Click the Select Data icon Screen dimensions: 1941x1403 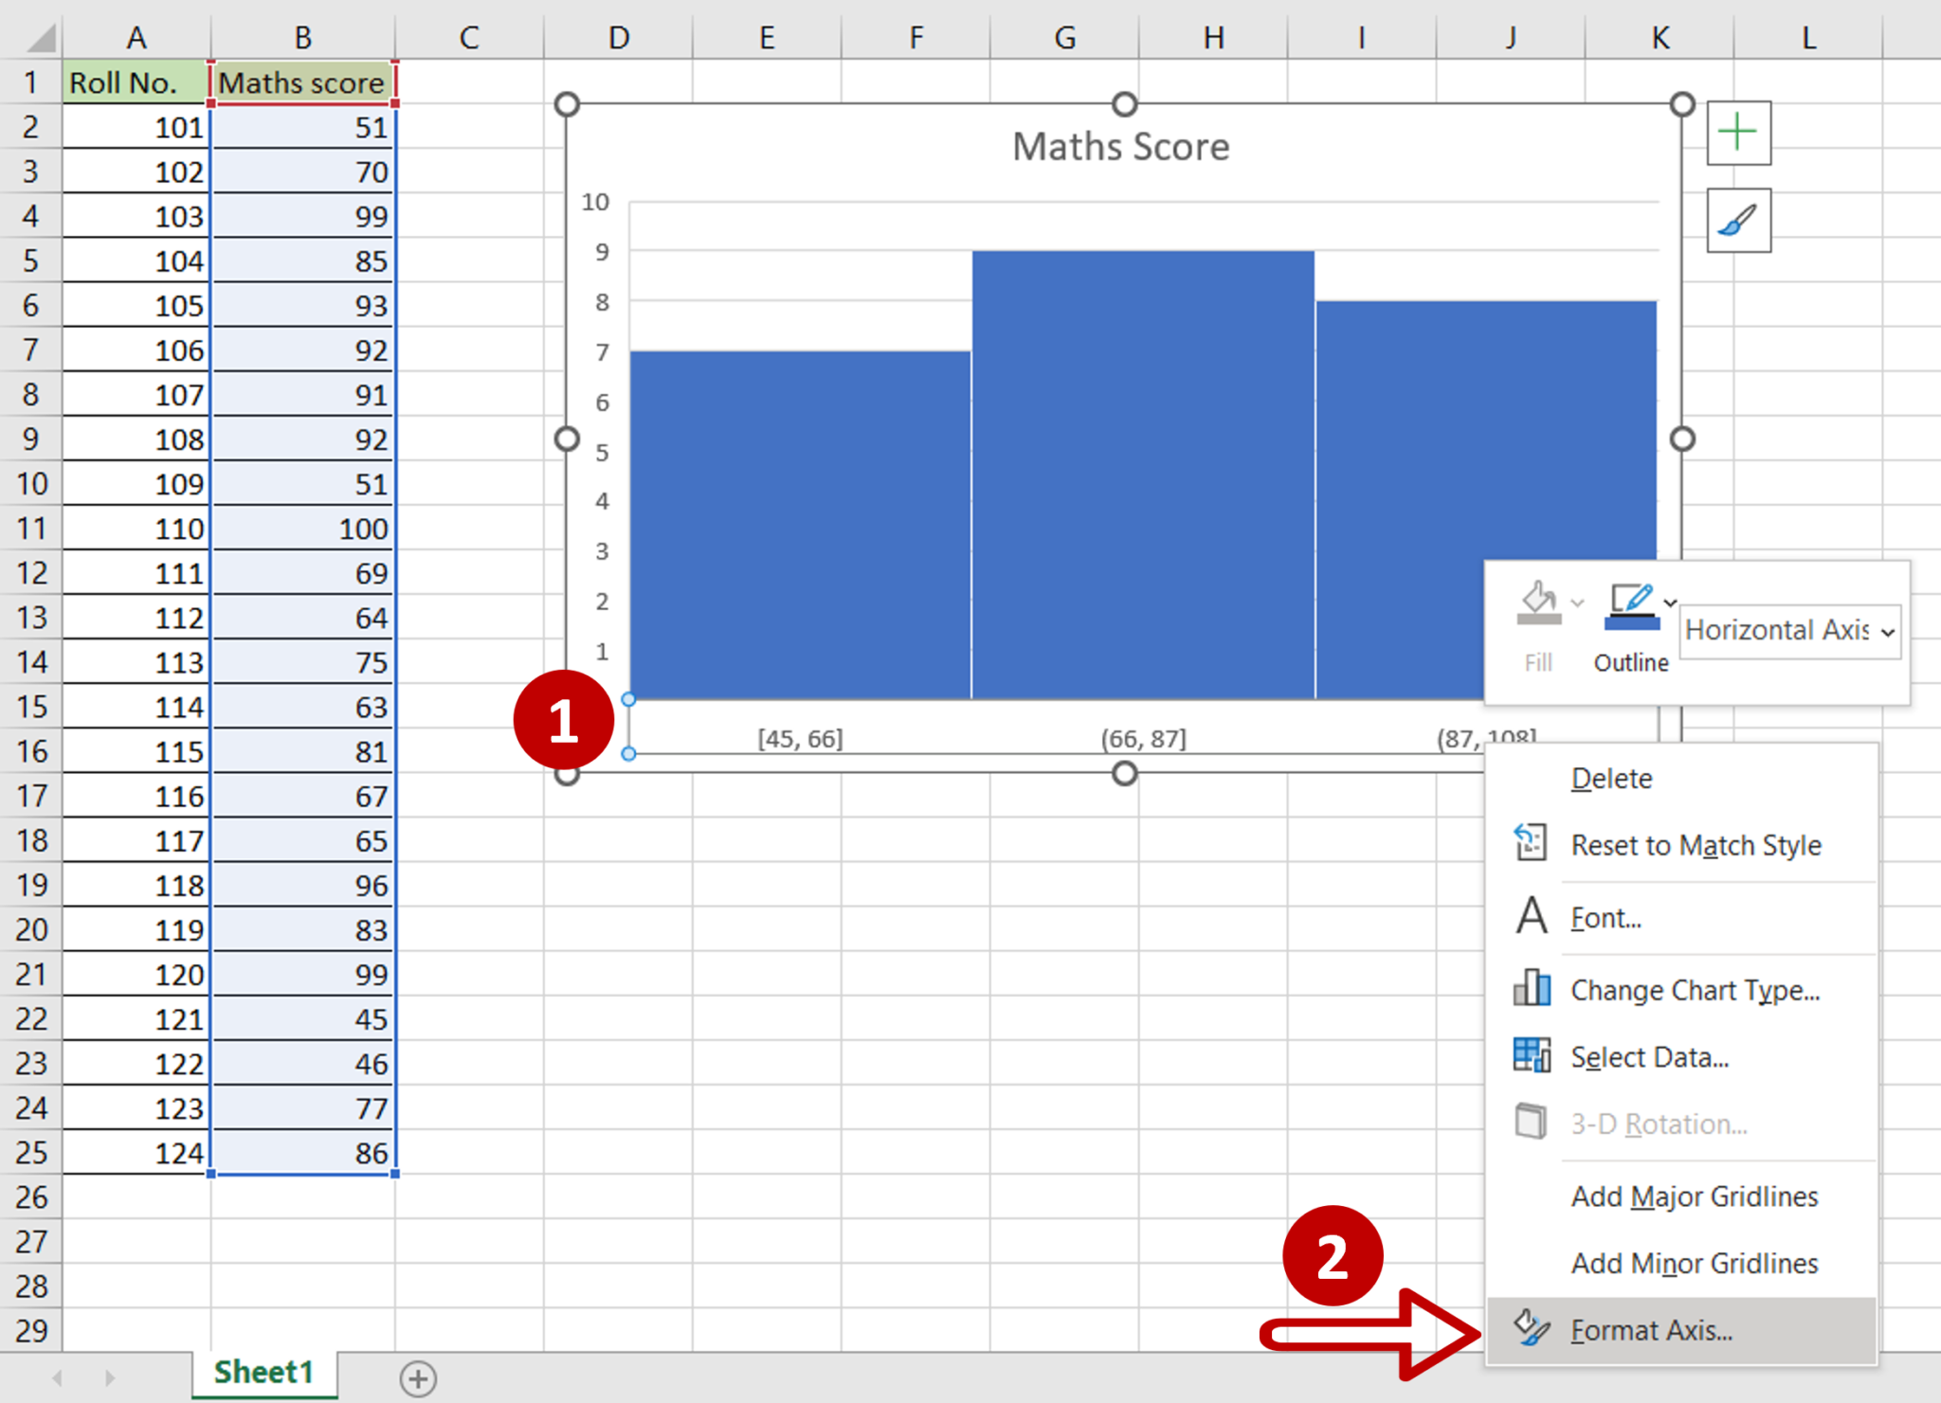coord(1531,1054)
